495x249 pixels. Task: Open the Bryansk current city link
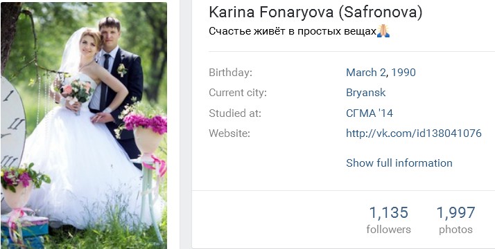point(365,93)
